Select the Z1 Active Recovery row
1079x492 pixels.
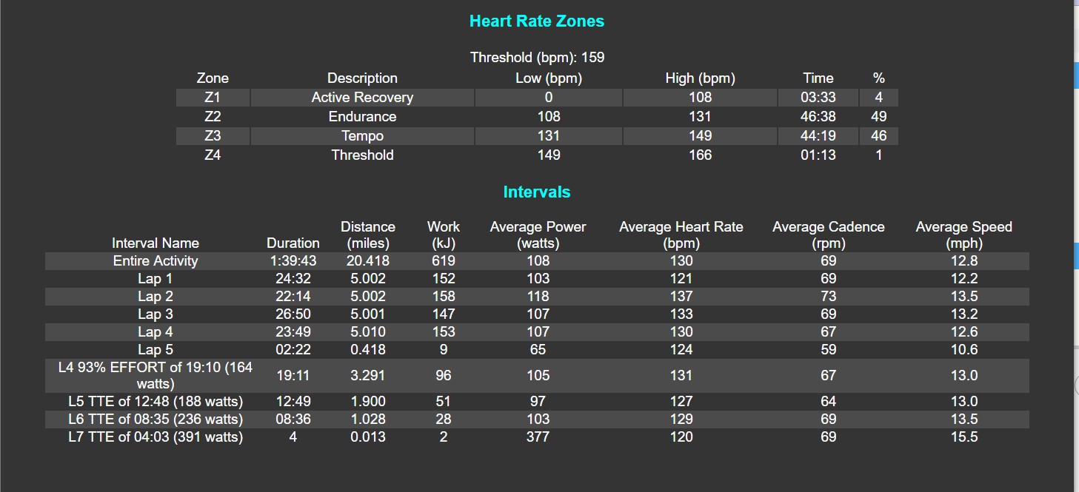pos(537,98)
